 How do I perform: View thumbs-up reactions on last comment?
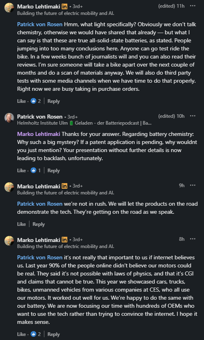35,334
